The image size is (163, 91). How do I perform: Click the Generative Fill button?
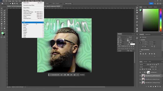click(x=55, y=75)
